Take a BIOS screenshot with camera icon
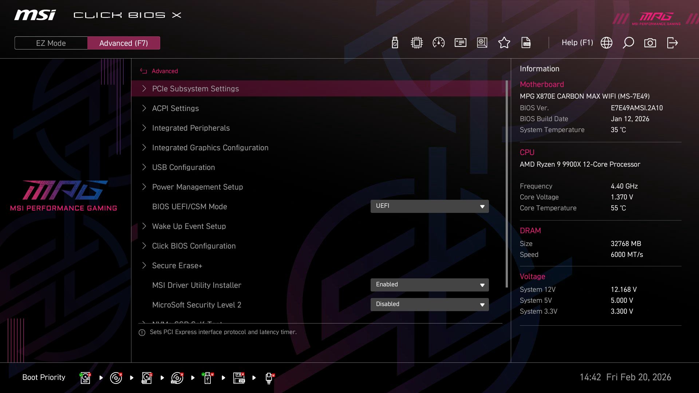The image size is (699, 393). [650, 43]
